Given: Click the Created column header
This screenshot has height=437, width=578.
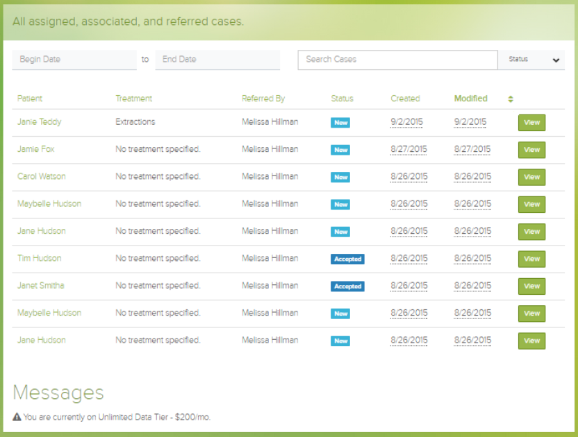Looking at the screenshot, I should click(405, 98).
